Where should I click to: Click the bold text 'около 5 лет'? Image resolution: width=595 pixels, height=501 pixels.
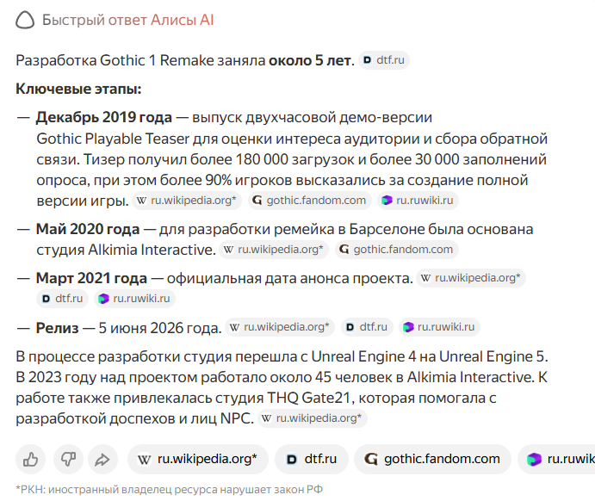point(311,60)
